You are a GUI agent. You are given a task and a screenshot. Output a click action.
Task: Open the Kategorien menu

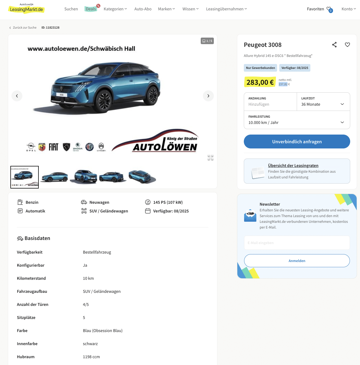point(115,9)
